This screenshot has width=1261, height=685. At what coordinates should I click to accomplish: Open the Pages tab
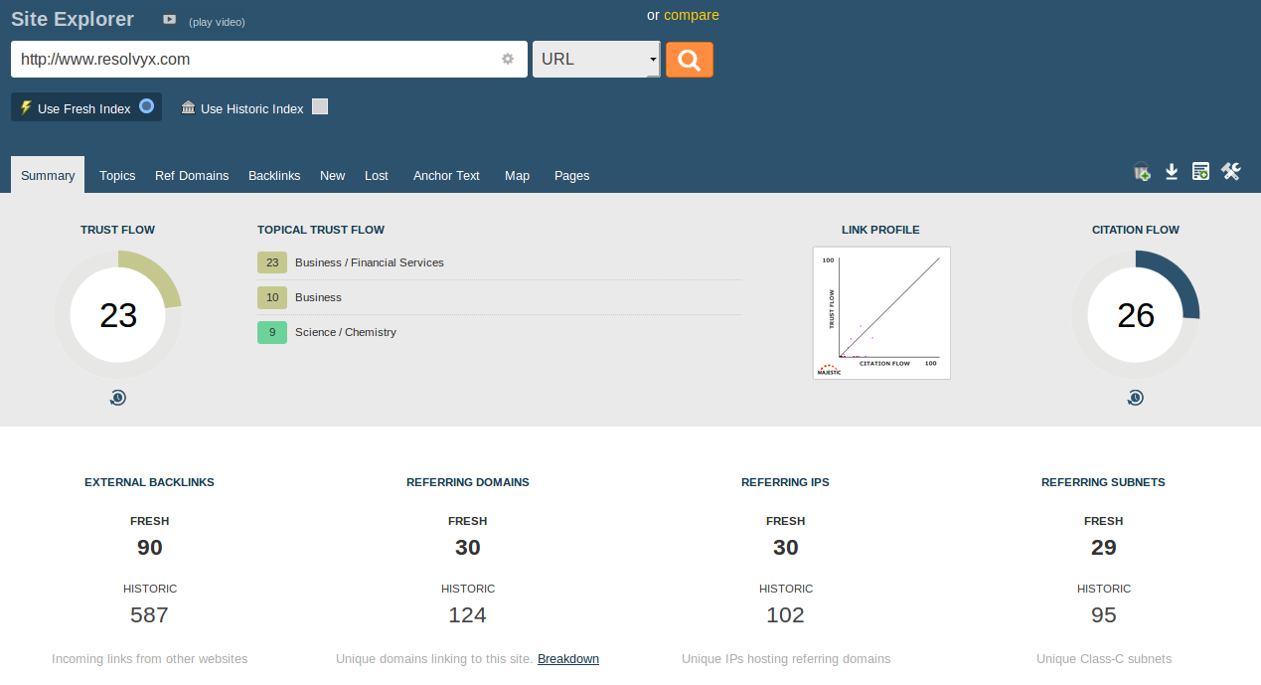click(572, 175)
